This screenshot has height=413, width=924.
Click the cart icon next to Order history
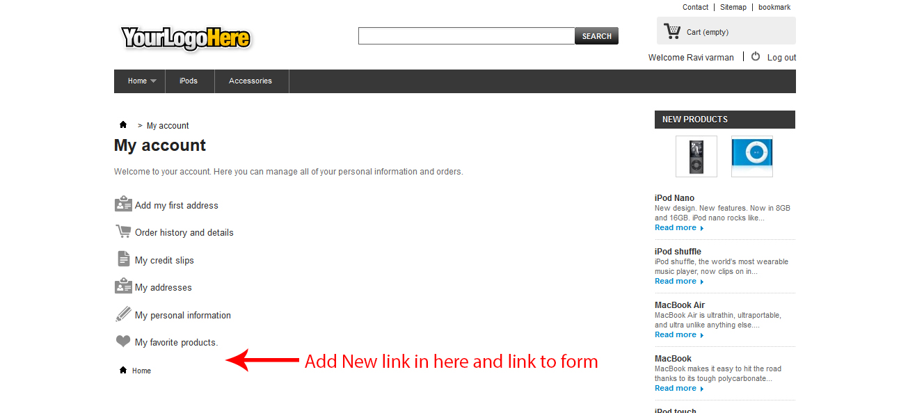[123, 232]
